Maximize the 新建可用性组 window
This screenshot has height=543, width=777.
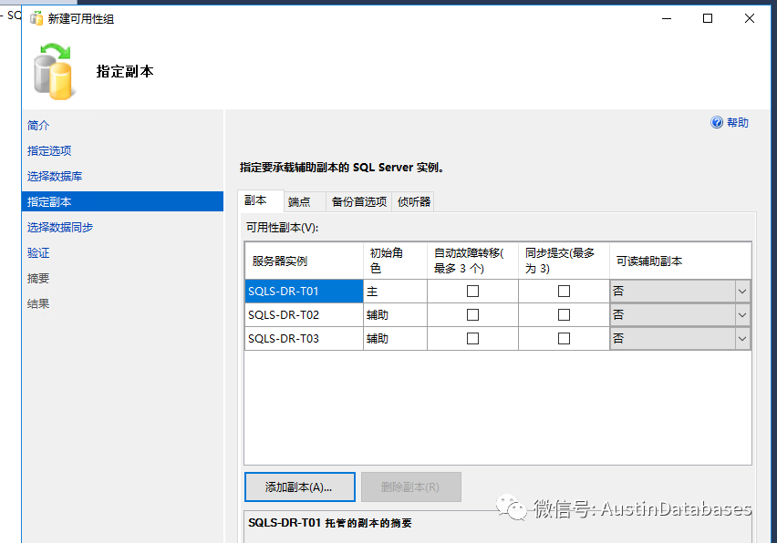[x=708, y=18]
